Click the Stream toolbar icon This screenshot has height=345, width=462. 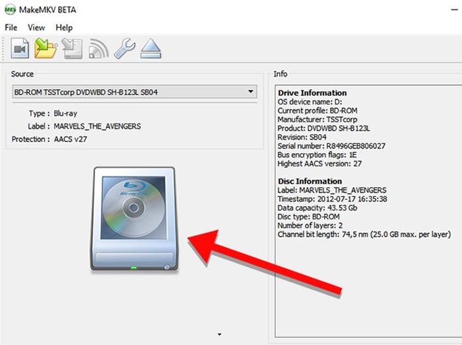98,48
